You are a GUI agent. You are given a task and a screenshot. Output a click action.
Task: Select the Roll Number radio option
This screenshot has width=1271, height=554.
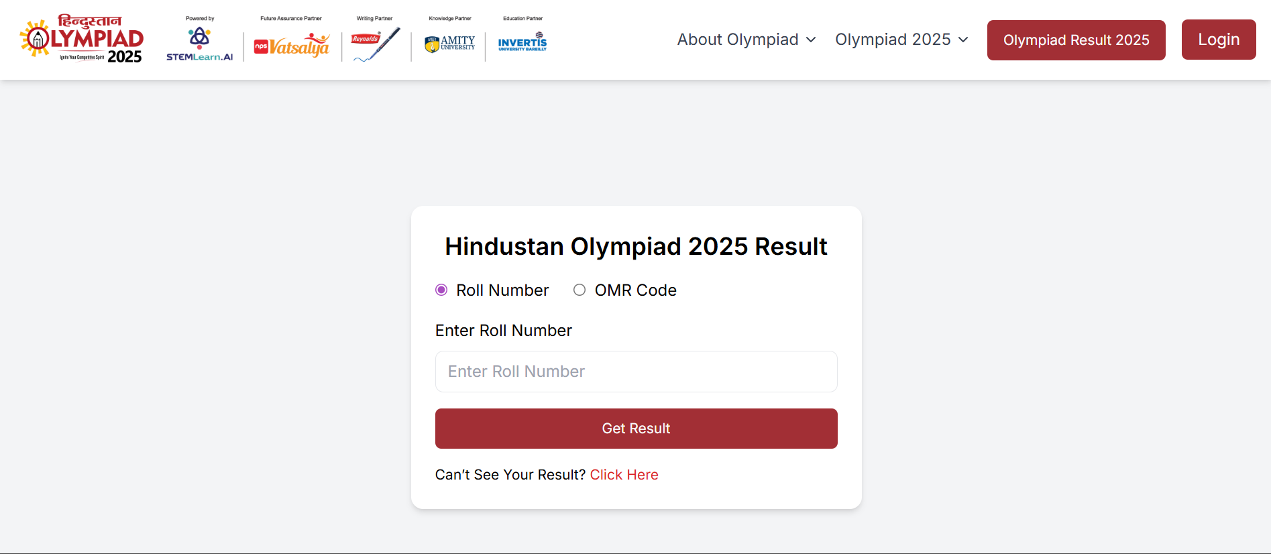(x=441, y=290)
